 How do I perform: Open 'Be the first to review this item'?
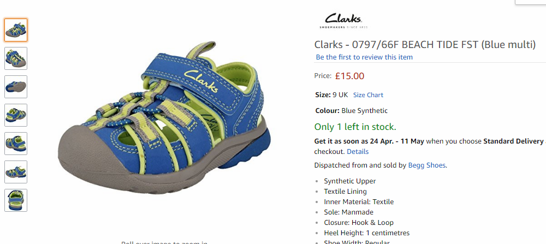coord(364,57)
